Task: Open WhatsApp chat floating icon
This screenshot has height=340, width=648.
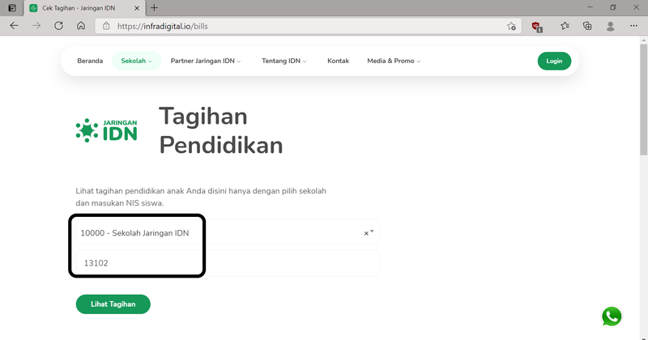Action: click(x=612, y=317)
